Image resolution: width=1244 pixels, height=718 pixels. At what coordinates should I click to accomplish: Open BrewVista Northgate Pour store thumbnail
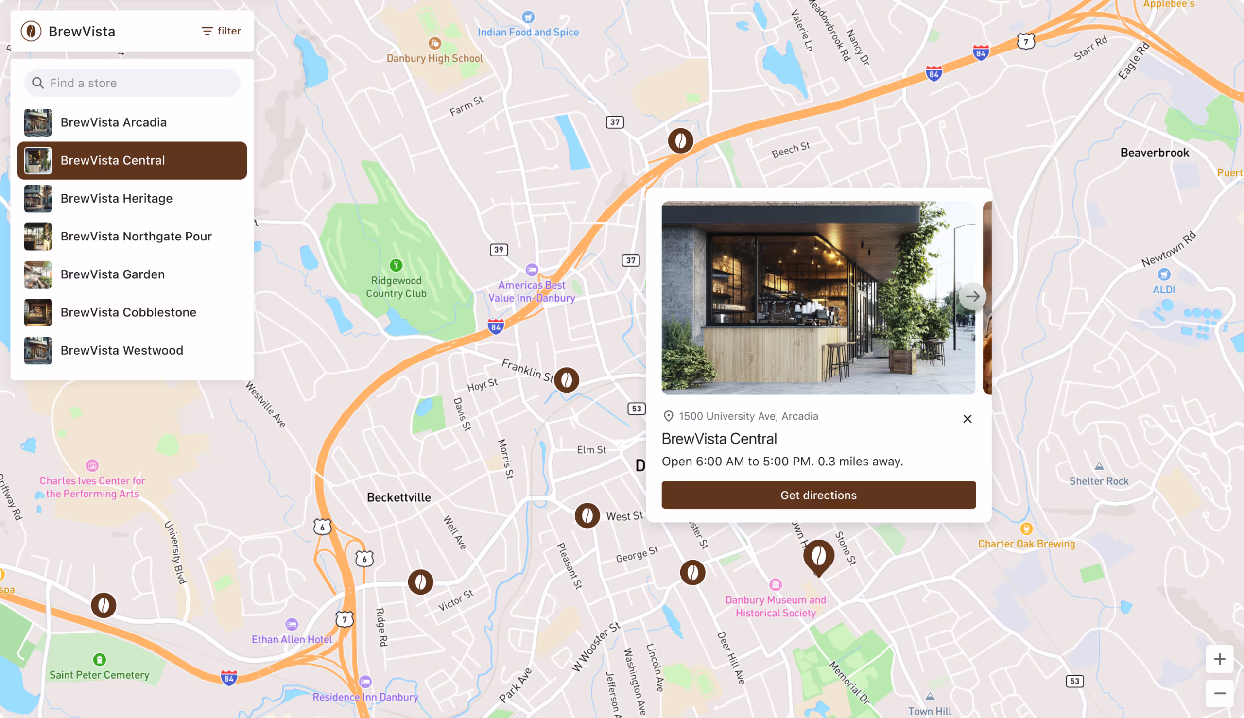pos(38,236)
